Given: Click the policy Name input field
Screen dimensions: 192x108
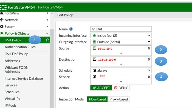Looking at the screenshot, I should click(121, 29).
